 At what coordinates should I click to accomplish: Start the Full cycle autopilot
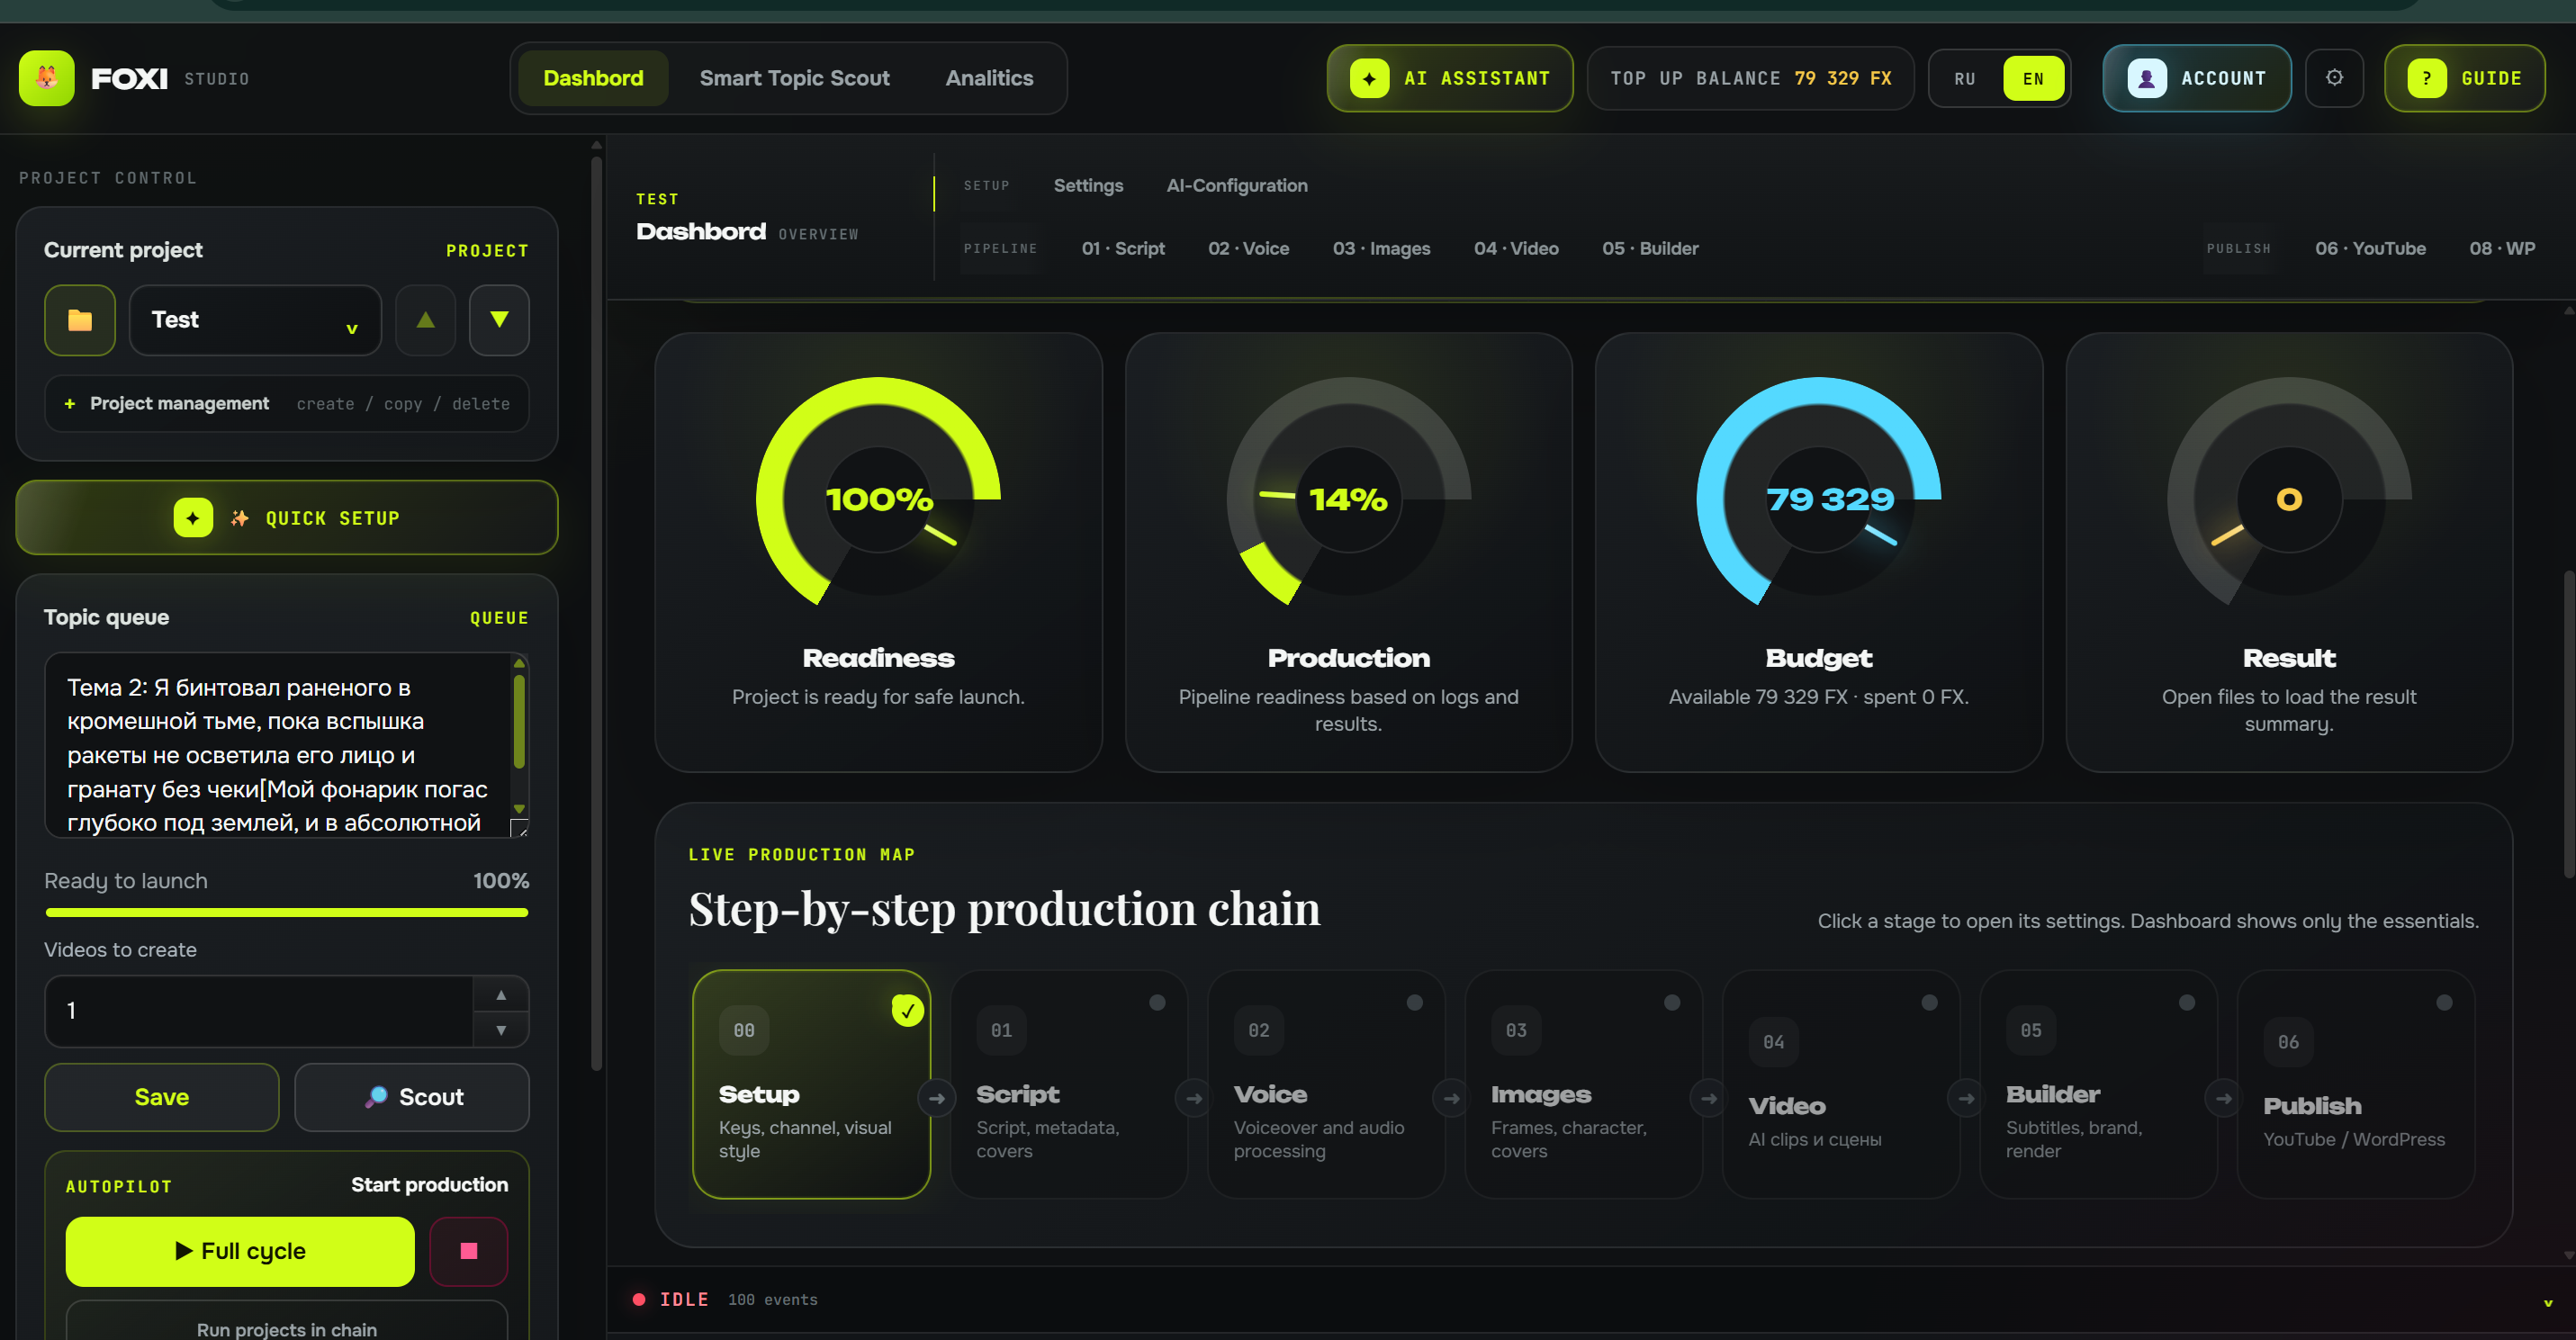point(240,1251)
